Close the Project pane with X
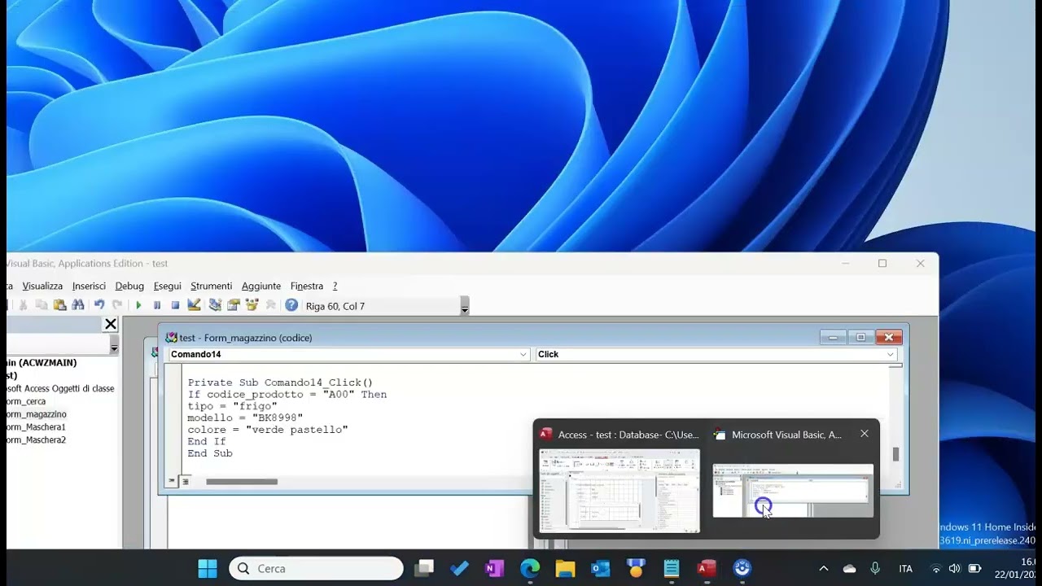The image size is (1042, 586). (111, 324)
